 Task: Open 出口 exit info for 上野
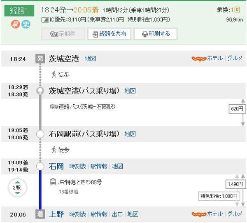(117, 214)
